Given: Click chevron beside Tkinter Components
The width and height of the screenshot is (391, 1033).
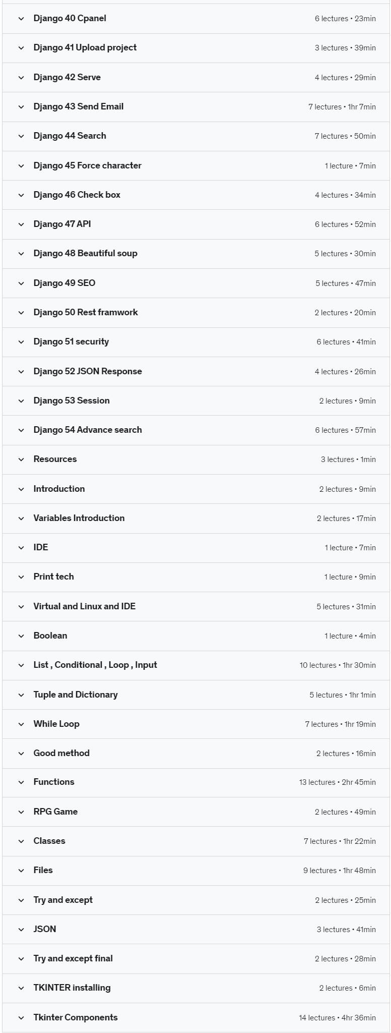Looking at the screenshot, I should pyautogui.click(x=21, y=1018).
